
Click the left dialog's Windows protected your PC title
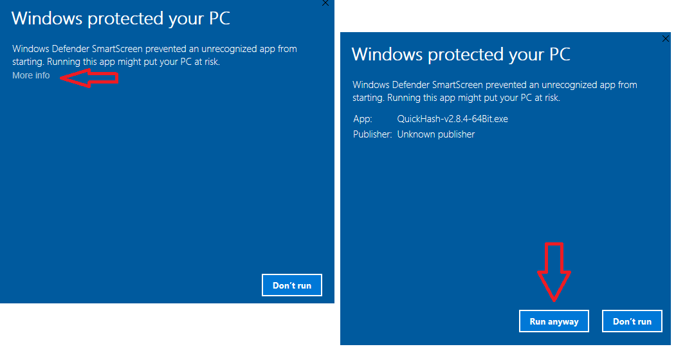coord(120,18)
